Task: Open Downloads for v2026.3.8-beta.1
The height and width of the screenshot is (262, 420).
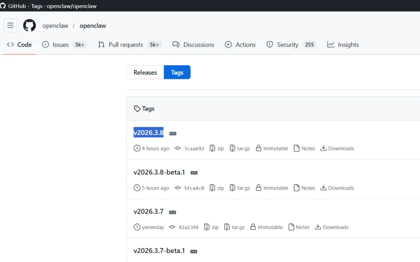Action: tap(337, 188)
